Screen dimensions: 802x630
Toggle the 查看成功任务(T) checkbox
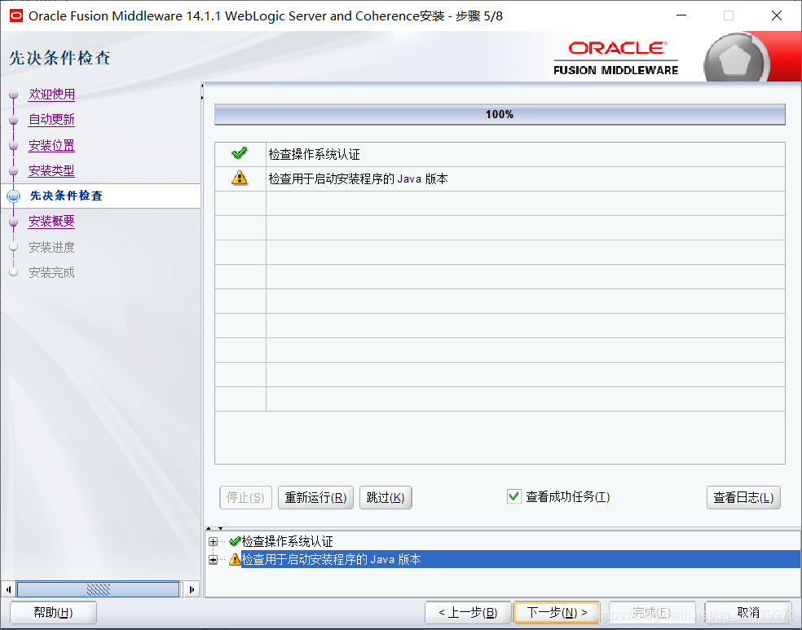coord(513,496)
